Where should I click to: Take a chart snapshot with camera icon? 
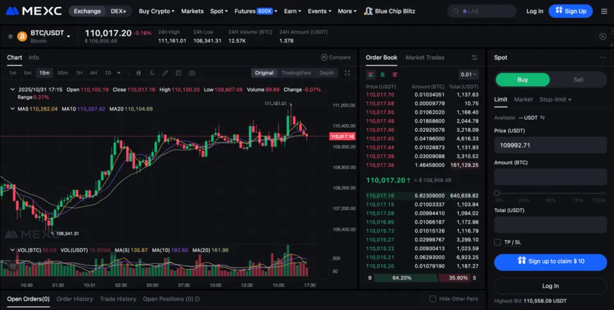click(x=192, y=74)
